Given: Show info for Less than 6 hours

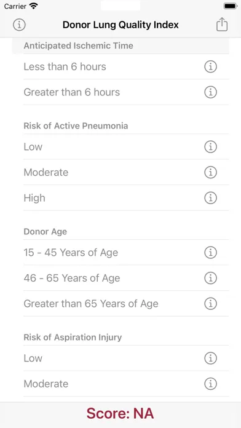Looking at the screenshot, I should tap(210, 66).
